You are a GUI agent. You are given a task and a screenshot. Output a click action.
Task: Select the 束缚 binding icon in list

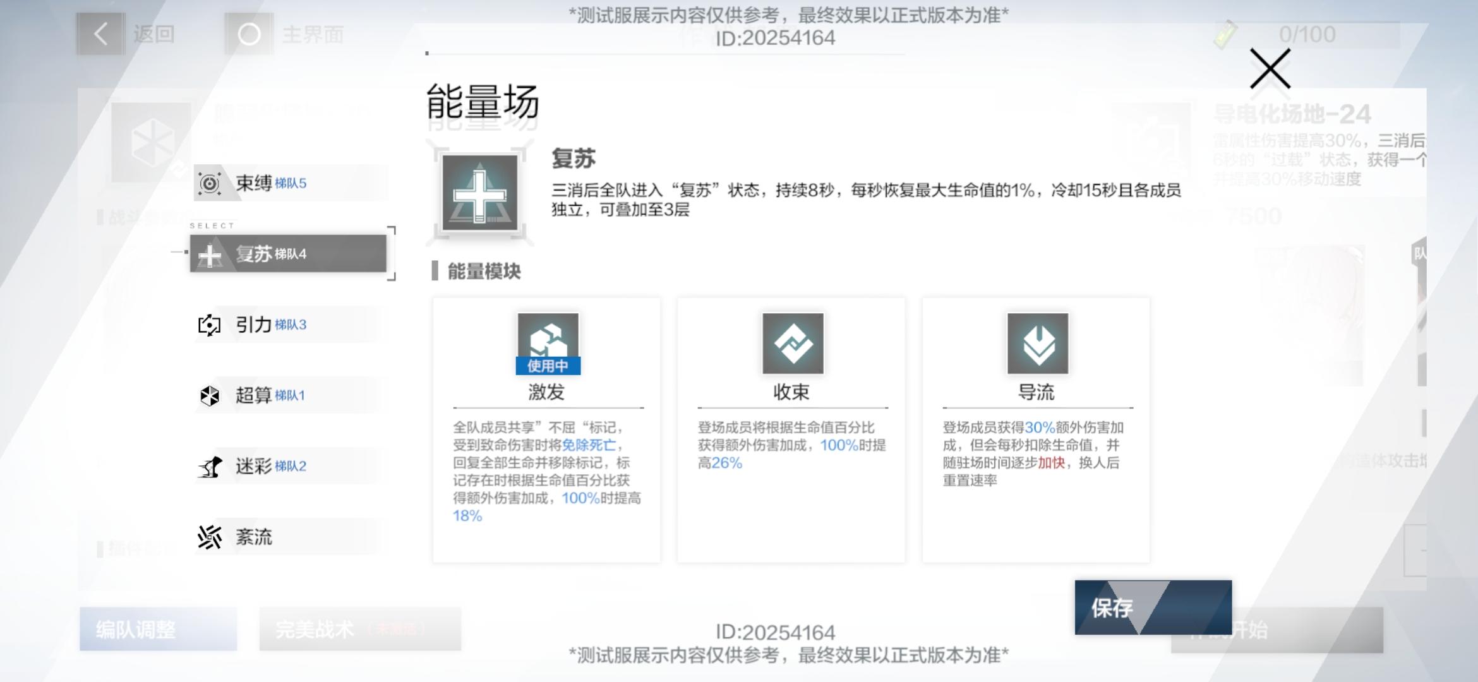pyautogui.click(x=209, y=184)
